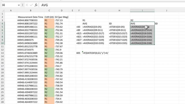Click cell with 44948.0005208333
185x104 pixels.
coord(31,76)
